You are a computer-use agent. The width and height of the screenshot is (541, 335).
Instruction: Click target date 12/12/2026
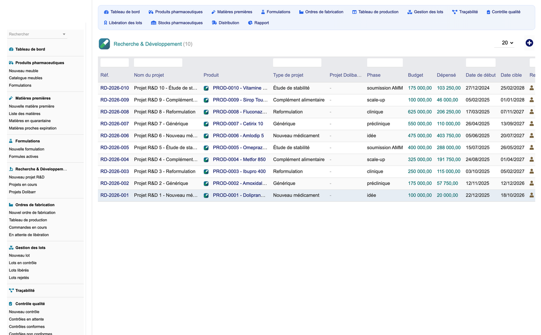click(513, 184)
